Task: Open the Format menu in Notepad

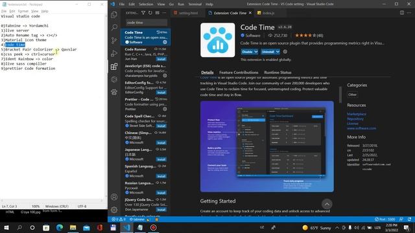Action: pos(23,11)
